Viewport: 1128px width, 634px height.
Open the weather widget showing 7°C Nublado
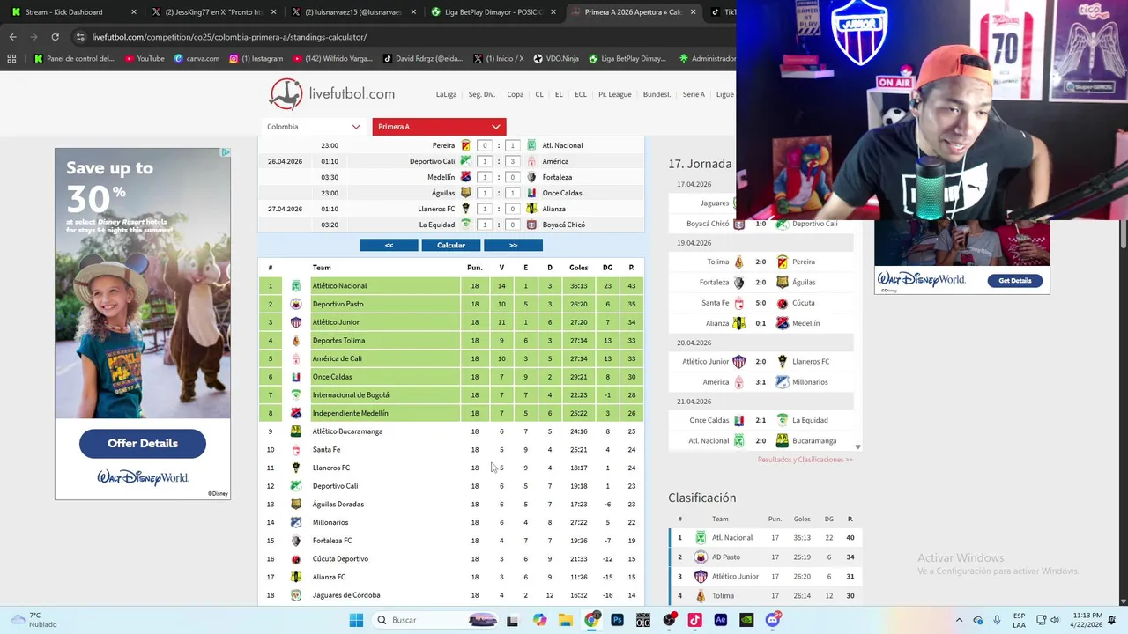click(32, 620)
